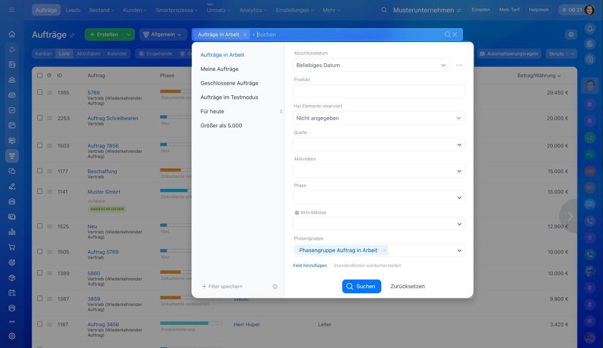The width and height of the screenshot is (603, 348).
Task: Open the Abschlussdatum Beliebiges Datum dropdown
Action: pyautogui.click(x=372, y=65)
